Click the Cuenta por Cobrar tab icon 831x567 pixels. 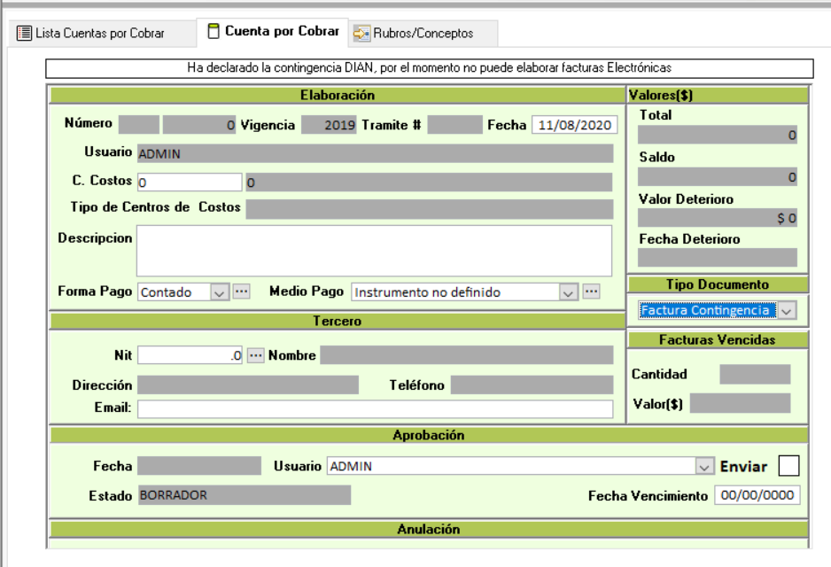point(213,31)
